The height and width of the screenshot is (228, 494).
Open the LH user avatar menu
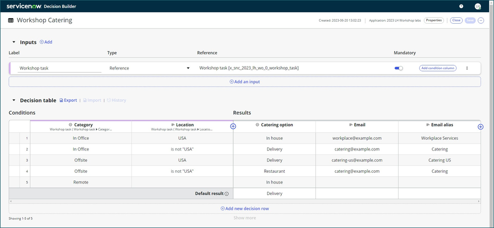pos(478,6)
